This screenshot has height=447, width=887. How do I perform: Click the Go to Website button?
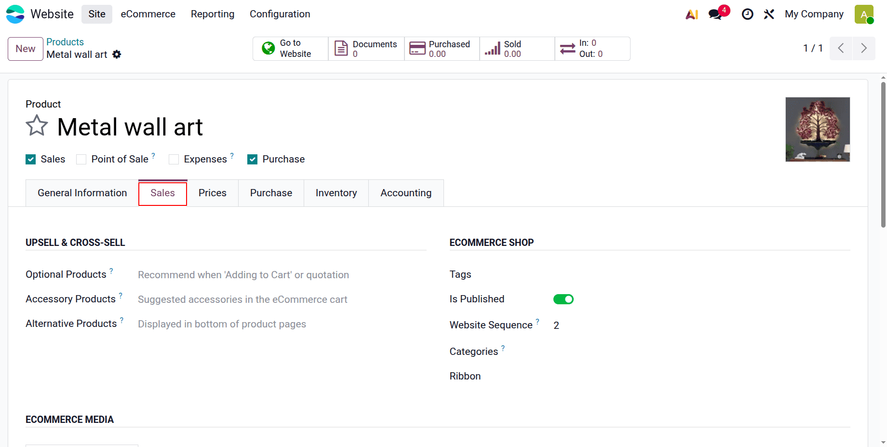tap(291, 49)
